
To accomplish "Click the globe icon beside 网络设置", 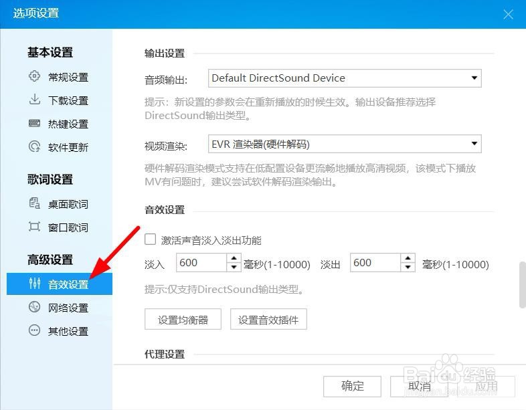I will pos(34,307).
